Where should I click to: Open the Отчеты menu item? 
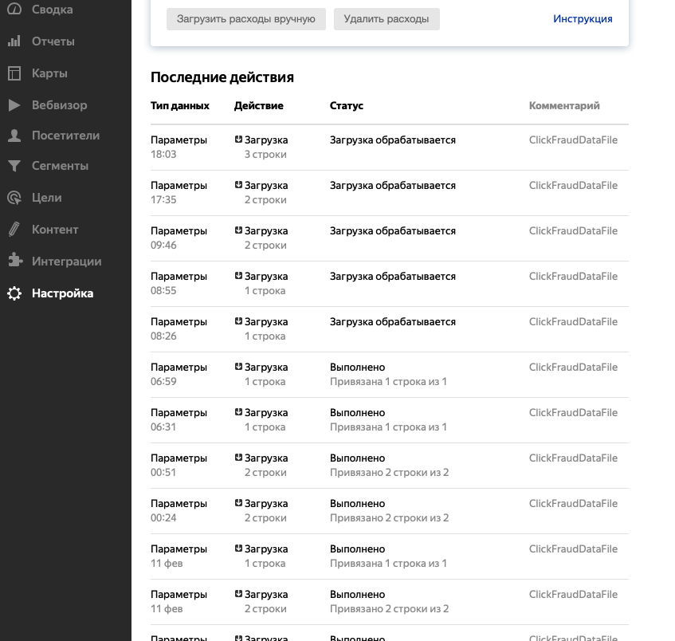[53, 41]
